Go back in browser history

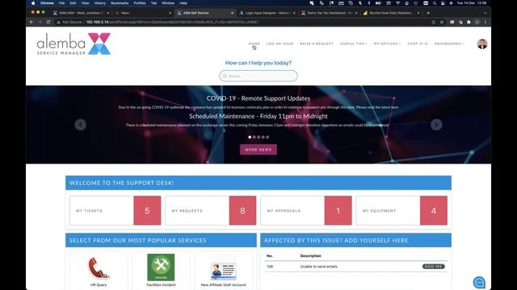(32, 22)
